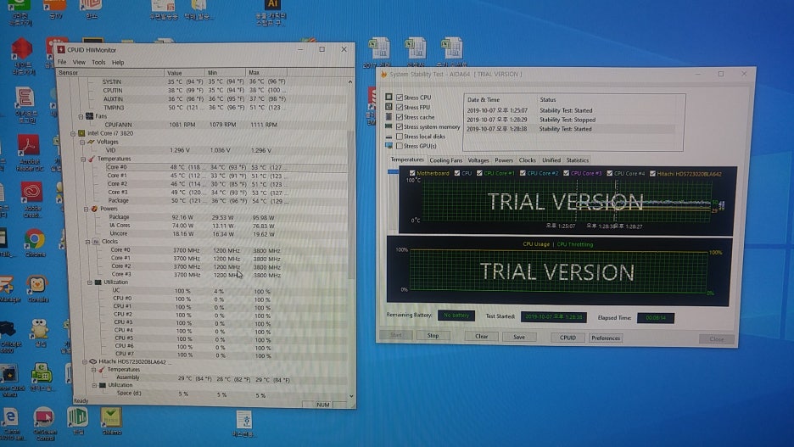Switch to the Statistics tab
Image resolution: width=794 pixels, height=447 pixels.
(578, 160)
